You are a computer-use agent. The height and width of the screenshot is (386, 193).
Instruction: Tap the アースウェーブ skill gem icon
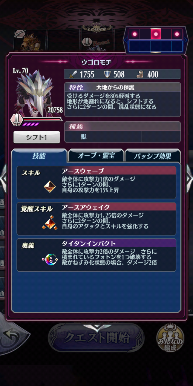point(50,187)
